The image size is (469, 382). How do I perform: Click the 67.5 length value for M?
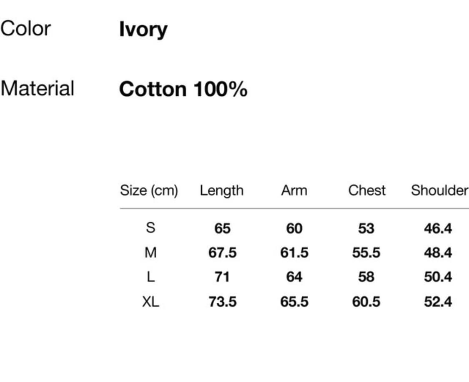pos(222,253)
